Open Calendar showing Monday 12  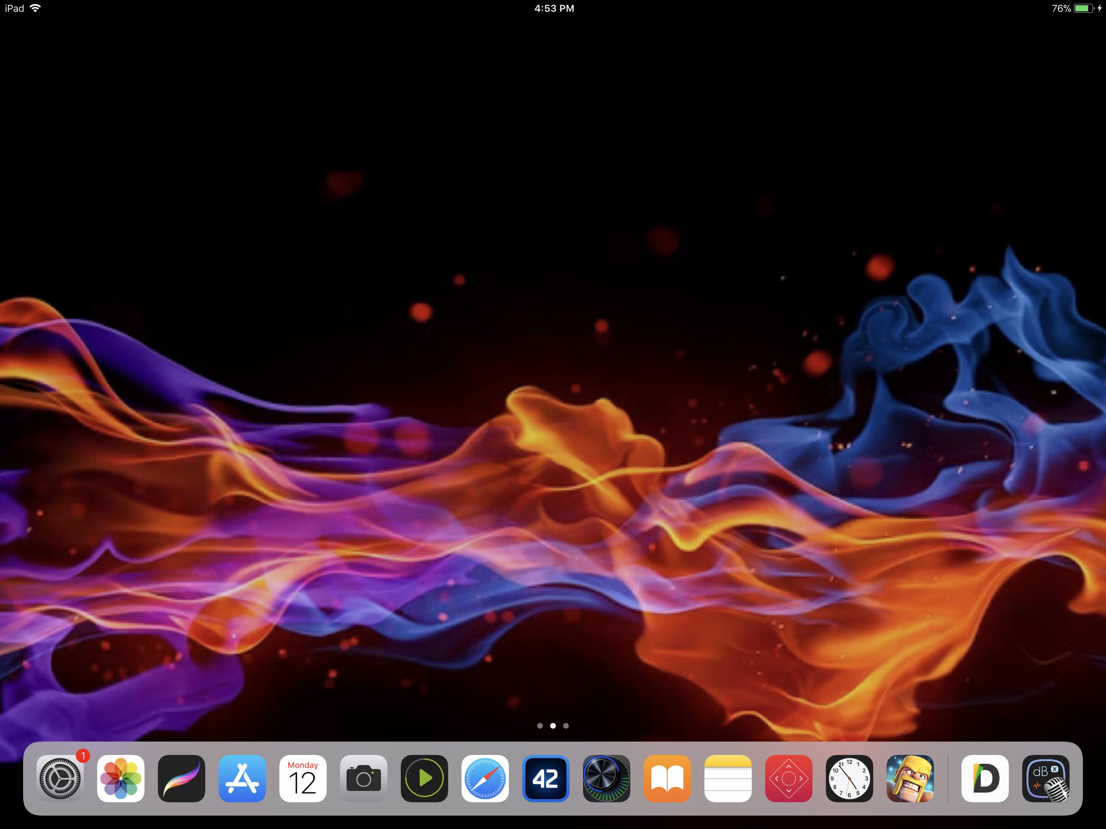pyautogui.click(x=303, y=778)
